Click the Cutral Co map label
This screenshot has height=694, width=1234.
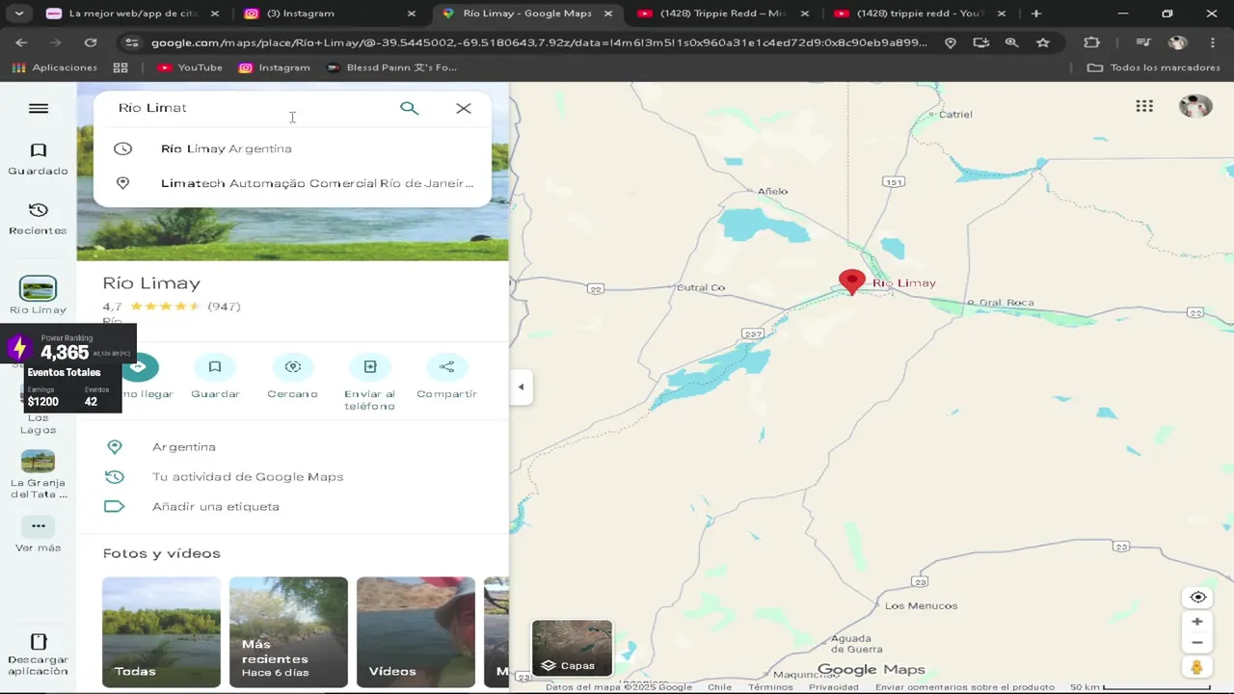click(x=701, y=288)
